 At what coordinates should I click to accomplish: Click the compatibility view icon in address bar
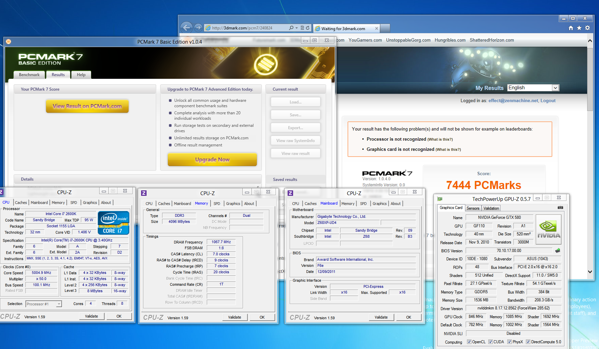pyautogui.click(x=303, y=28)
